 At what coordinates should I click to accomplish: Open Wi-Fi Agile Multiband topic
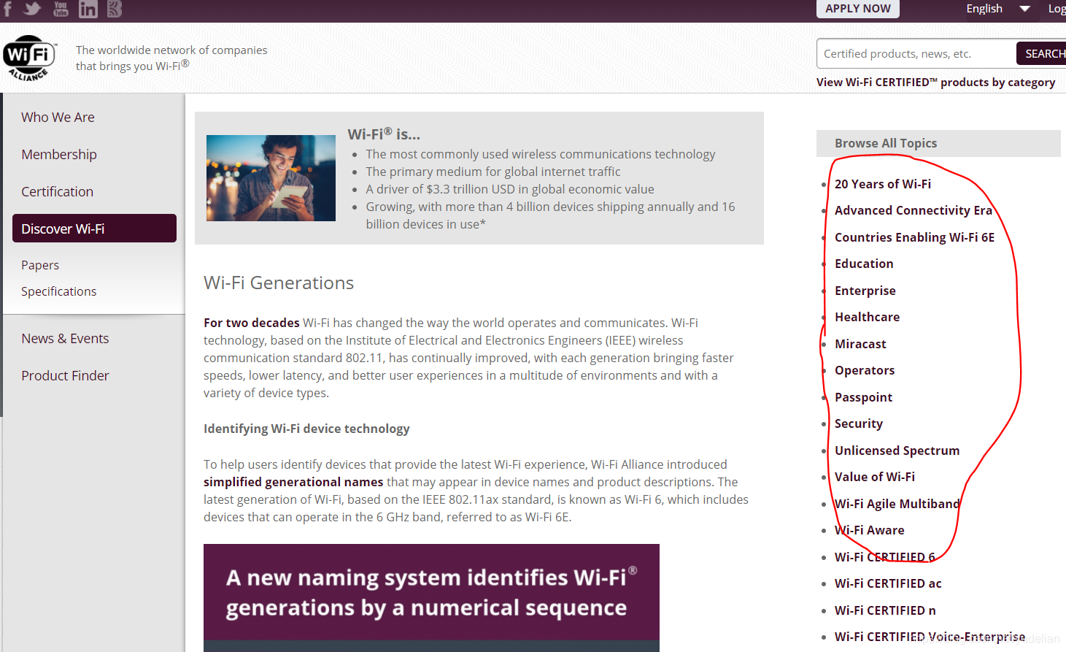[897, 504]
